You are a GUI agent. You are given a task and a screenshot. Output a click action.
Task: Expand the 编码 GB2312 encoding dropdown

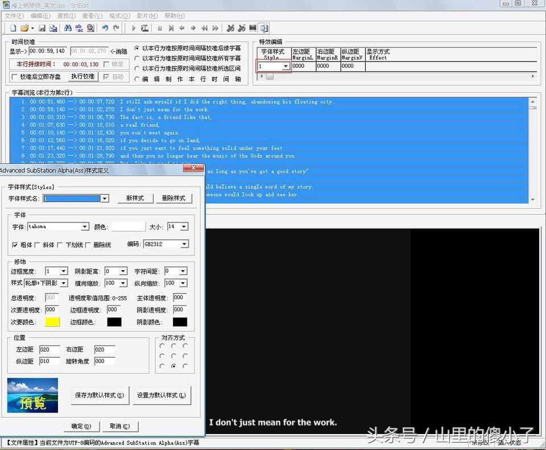pos(184,244)
